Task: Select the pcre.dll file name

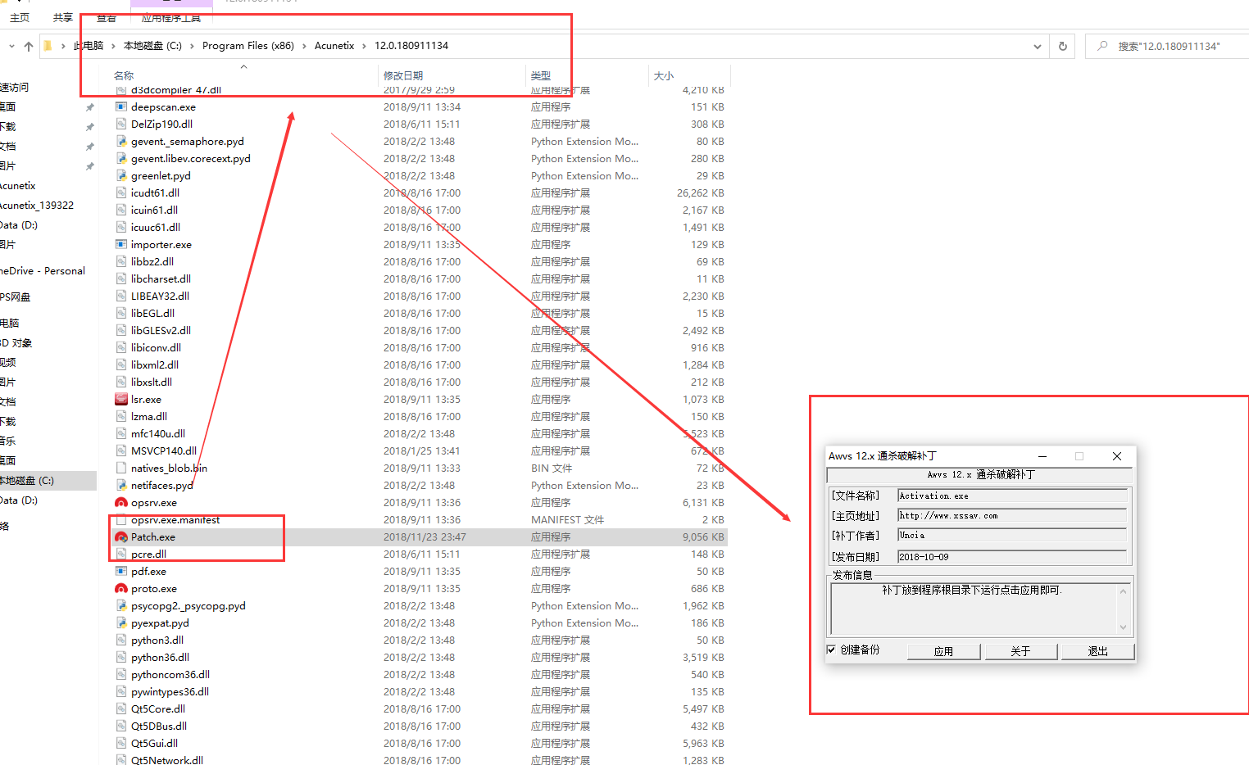Action: [x=148, y=555]
